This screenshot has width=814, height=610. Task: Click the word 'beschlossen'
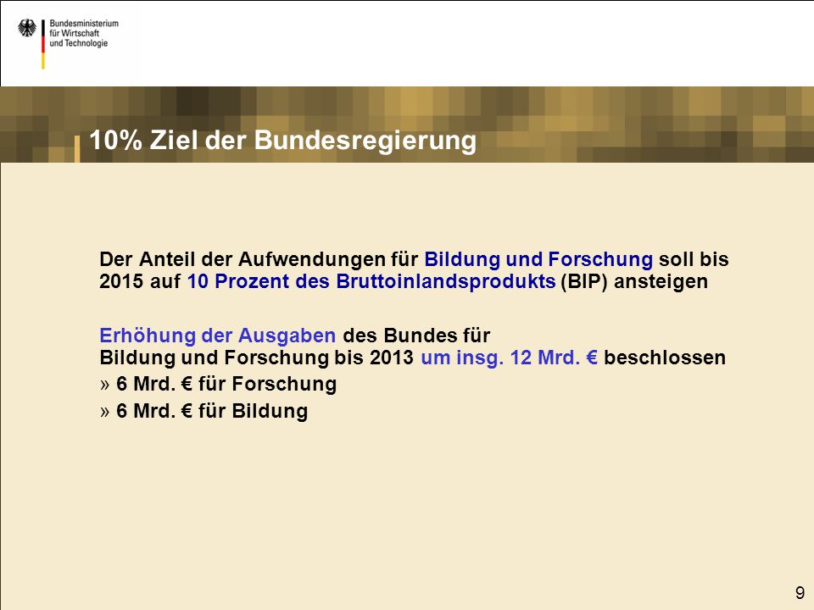[665, 358]
